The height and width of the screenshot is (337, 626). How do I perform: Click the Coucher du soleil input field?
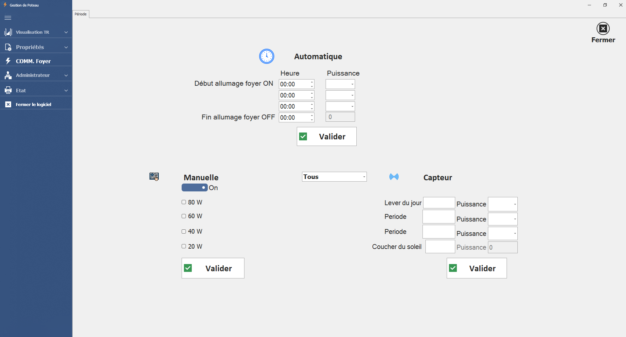coord(440,247)
